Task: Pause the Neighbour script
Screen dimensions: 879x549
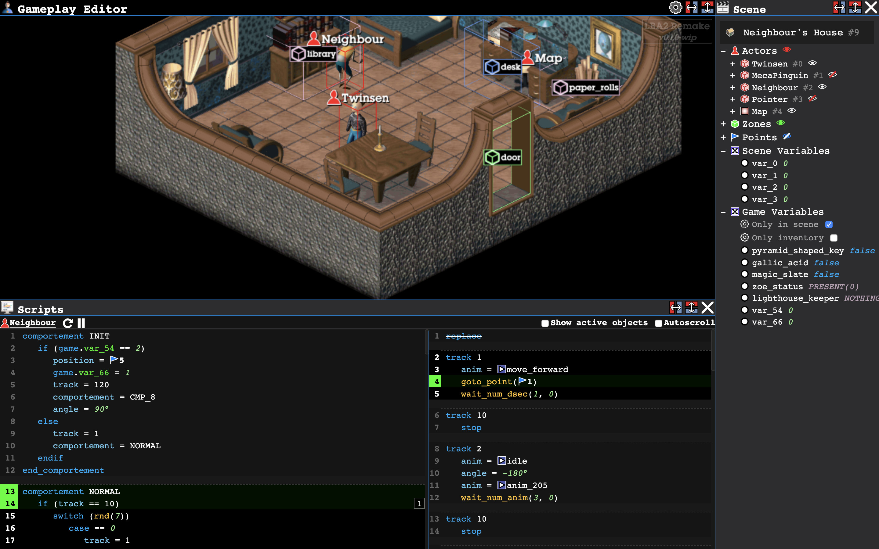Action: [81, 323]
